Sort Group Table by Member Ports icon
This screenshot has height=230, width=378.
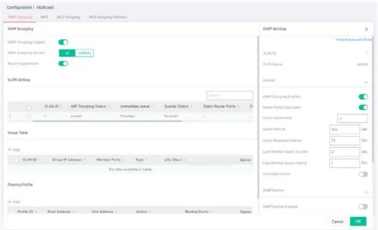[123, 160]
